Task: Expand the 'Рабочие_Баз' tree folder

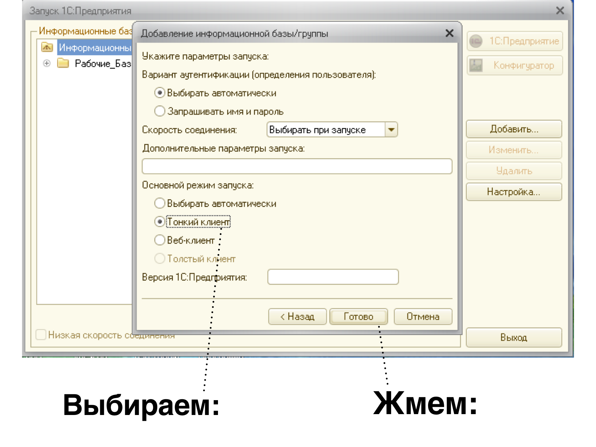Action: [x=47, y=63]
